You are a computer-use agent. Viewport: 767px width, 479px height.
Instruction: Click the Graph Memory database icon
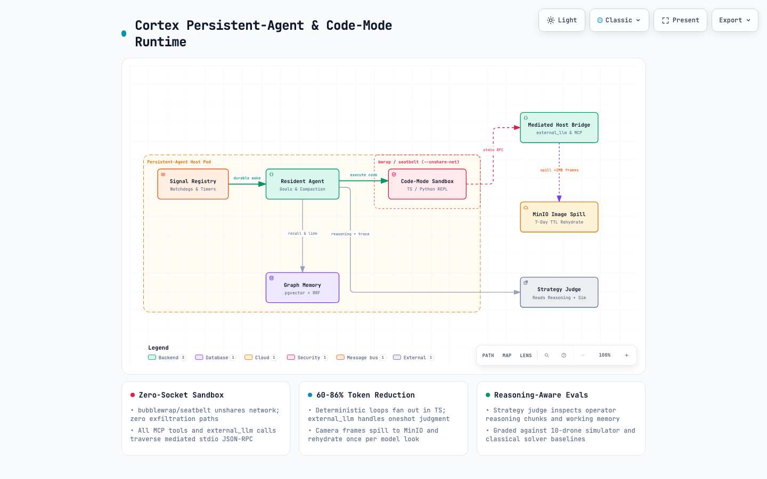272,278
